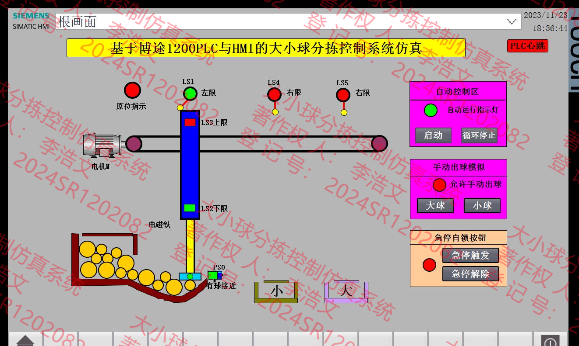Click the PS0 proximity sensor graphic

pos(215,275)
